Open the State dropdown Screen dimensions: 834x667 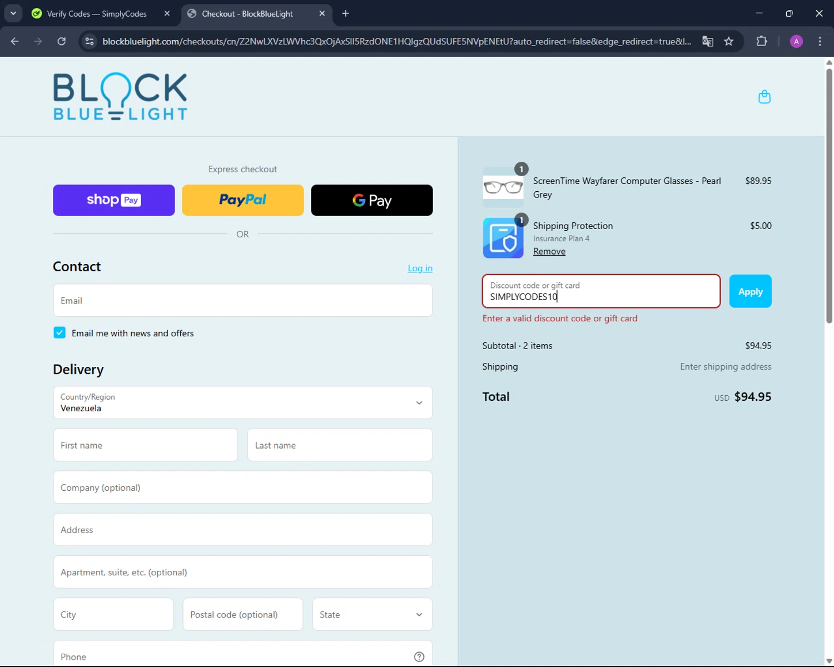[x=373, y=614]
